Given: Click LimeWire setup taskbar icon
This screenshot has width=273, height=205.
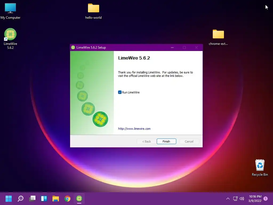Looking at the screenshot, I should point(79,199).
